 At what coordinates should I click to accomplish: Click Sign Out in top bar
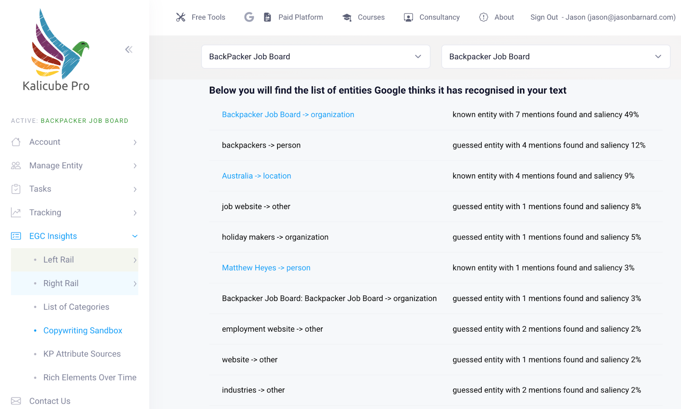(544, 17)
